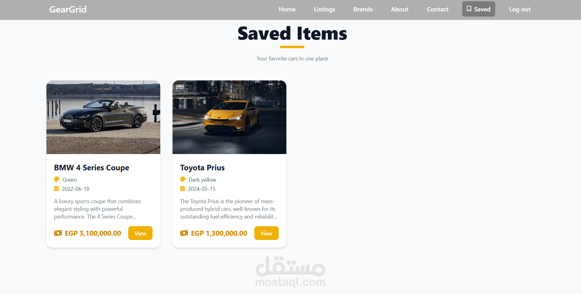This screenshot has height=294, width=581.
Task: View the Toyota Prius listing
Action: click(x=266, y=233)
